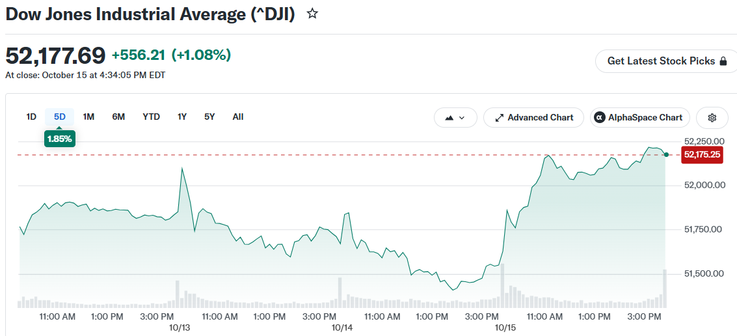
Task: Click the (+1.08%) percent change
Action: pyautogui.click(x=201, y=55)
